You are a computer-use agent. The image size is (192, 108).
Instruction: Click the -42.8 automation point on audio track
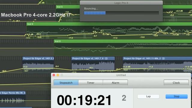tap(1, 73)
